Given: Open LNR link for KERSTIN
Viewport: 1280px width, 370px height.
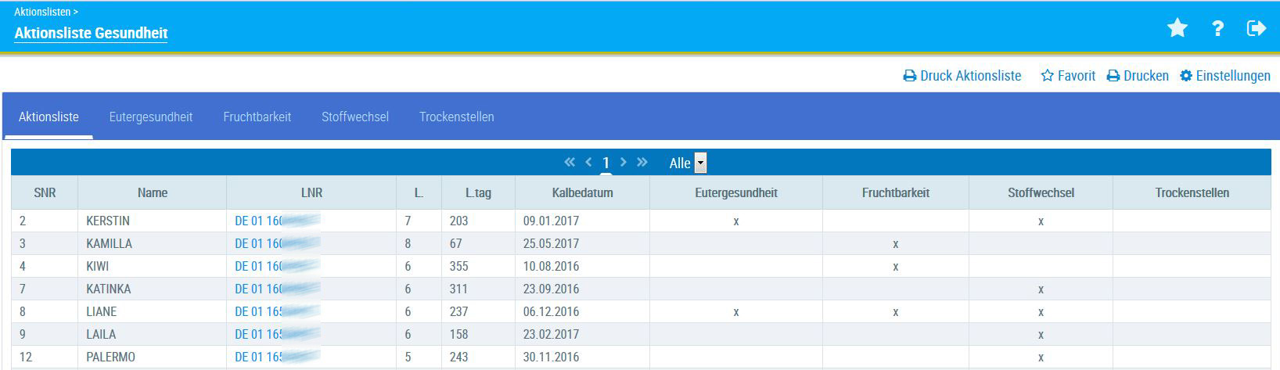Looking at the screenshot, I should [x=258, y=221].
